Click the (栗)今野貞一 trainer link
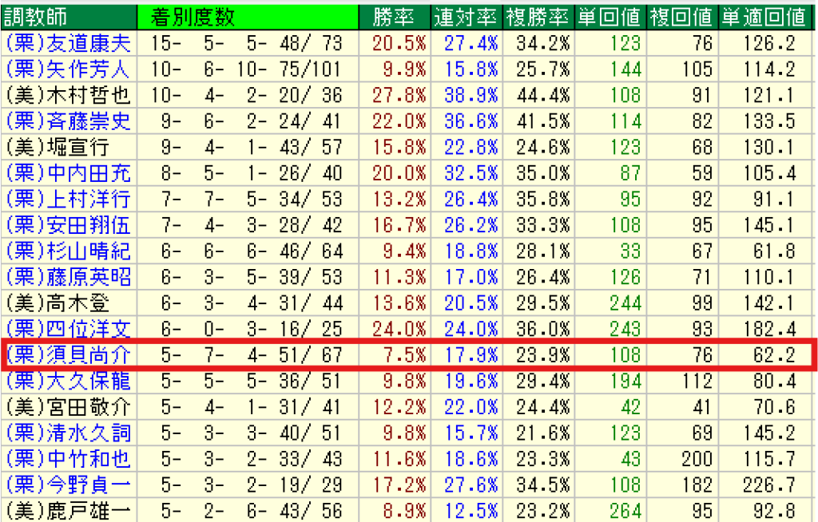The image size is (818, 522). 68,484
